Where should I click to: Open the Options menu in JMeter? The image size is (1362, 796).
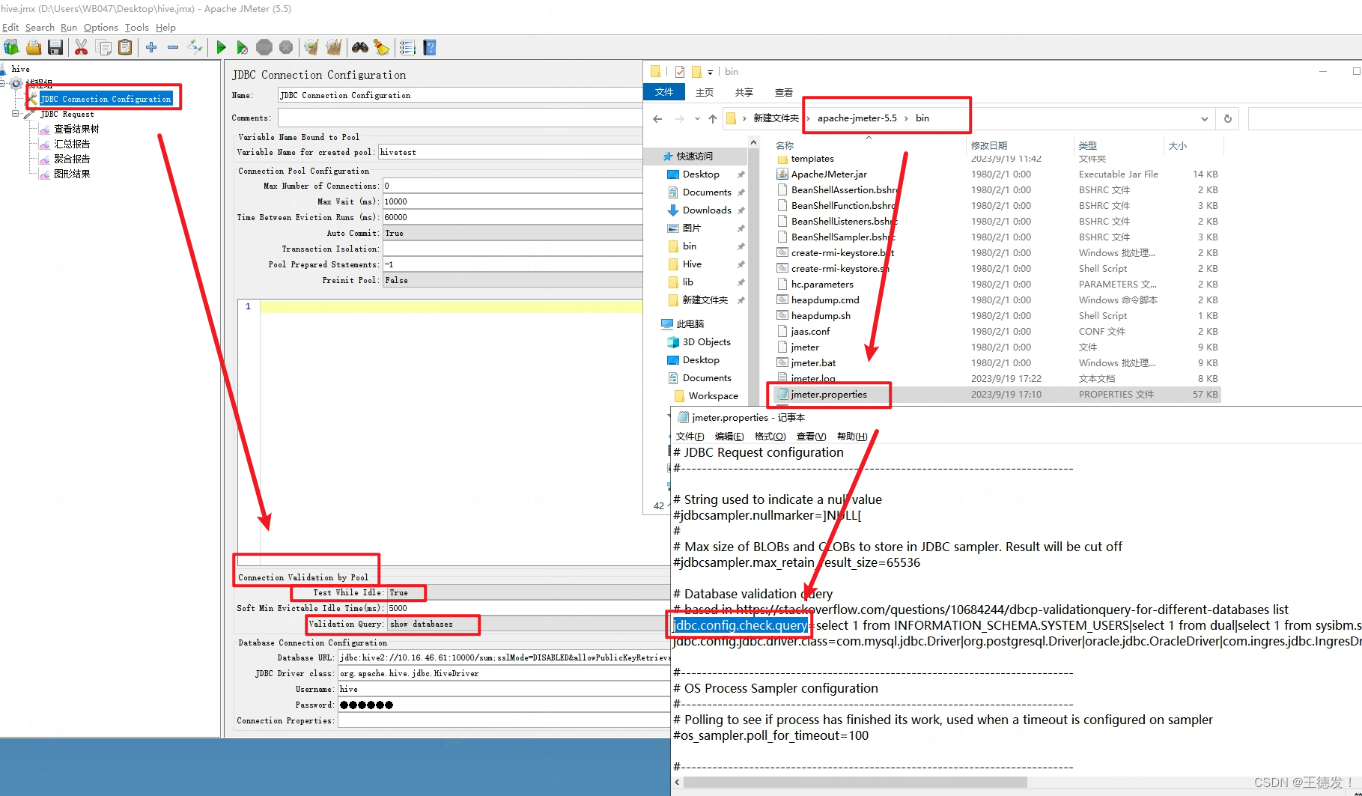coord(100,27)
